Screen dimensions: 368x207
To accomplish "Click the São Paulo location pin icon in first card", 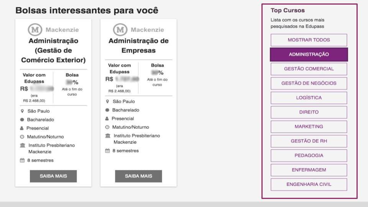I will point(22,111).
